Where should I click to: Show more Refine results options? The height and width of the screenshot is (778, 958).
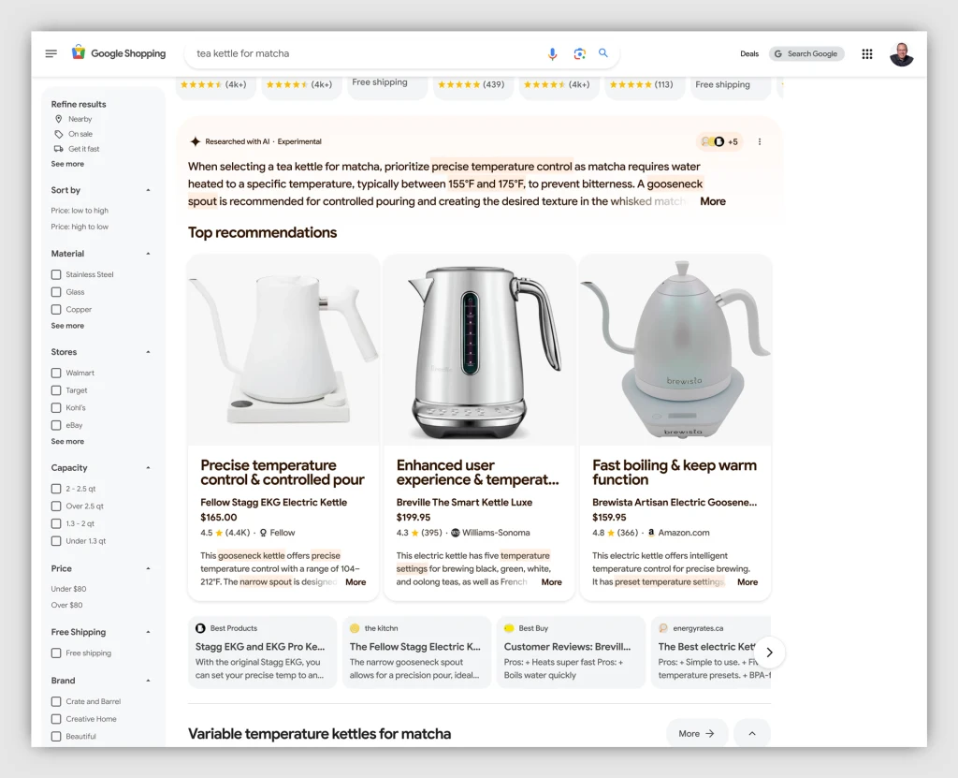(x=67, y=164)
